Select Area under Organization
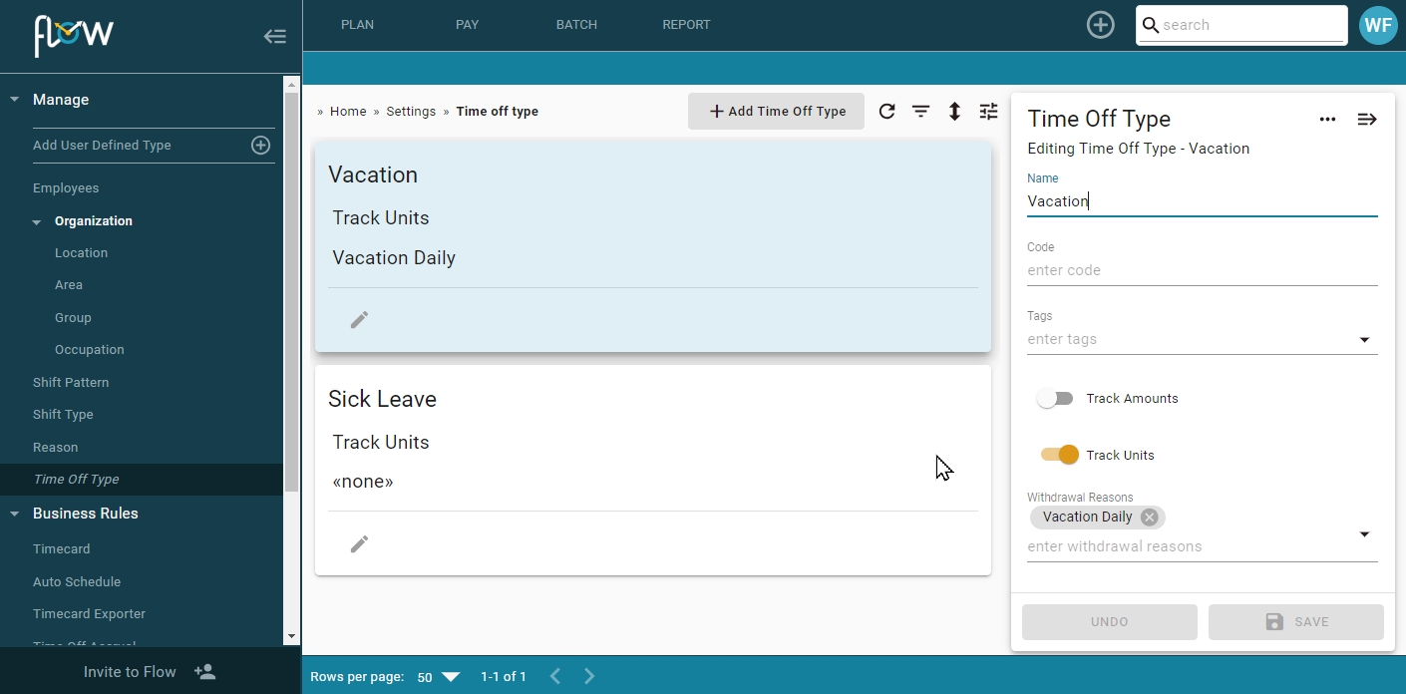Viewport: 1406px width, 694px height. pyautogui.click(x=69, y=285)
